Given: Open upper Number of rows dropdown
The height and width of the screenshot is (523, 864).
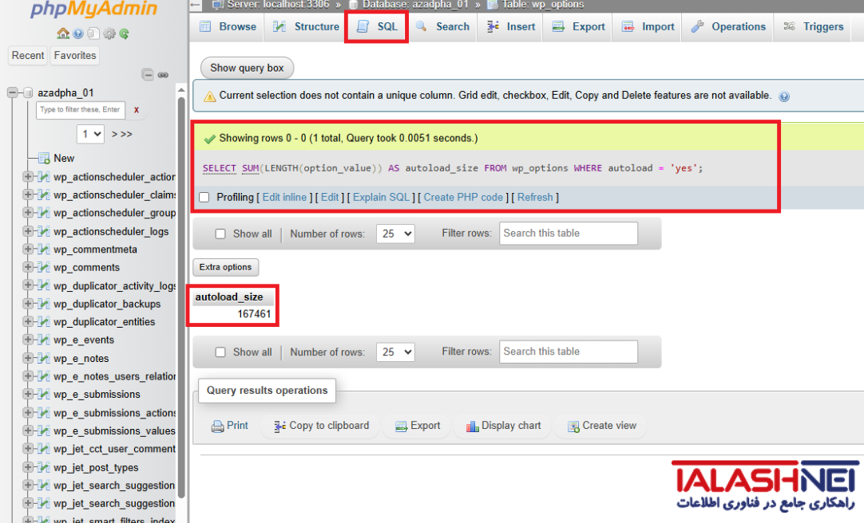Looking at the screenshot, I should tap(395, 234).
